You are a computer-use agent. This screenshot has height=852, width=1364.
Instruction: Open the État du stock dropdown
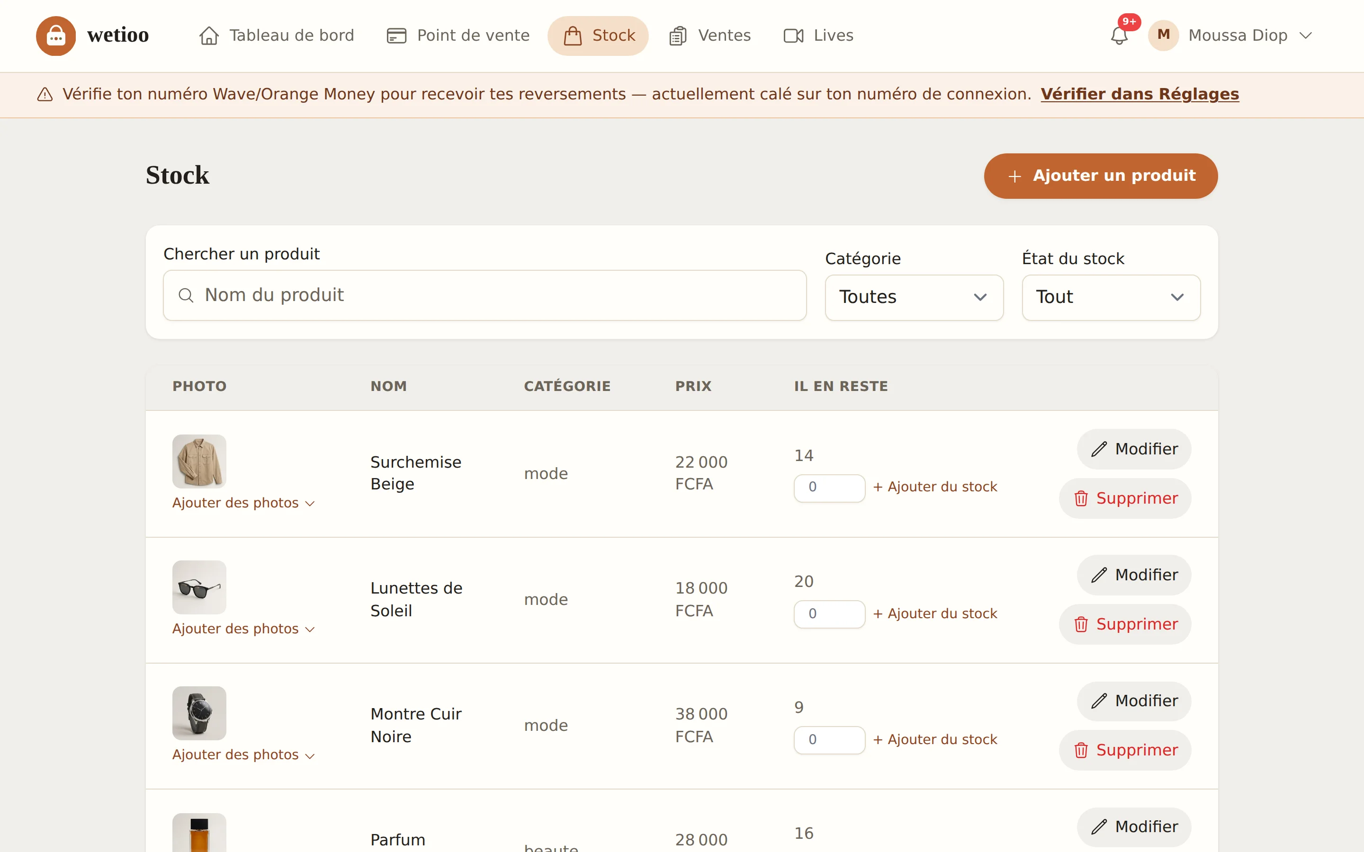coord(1111,298)
